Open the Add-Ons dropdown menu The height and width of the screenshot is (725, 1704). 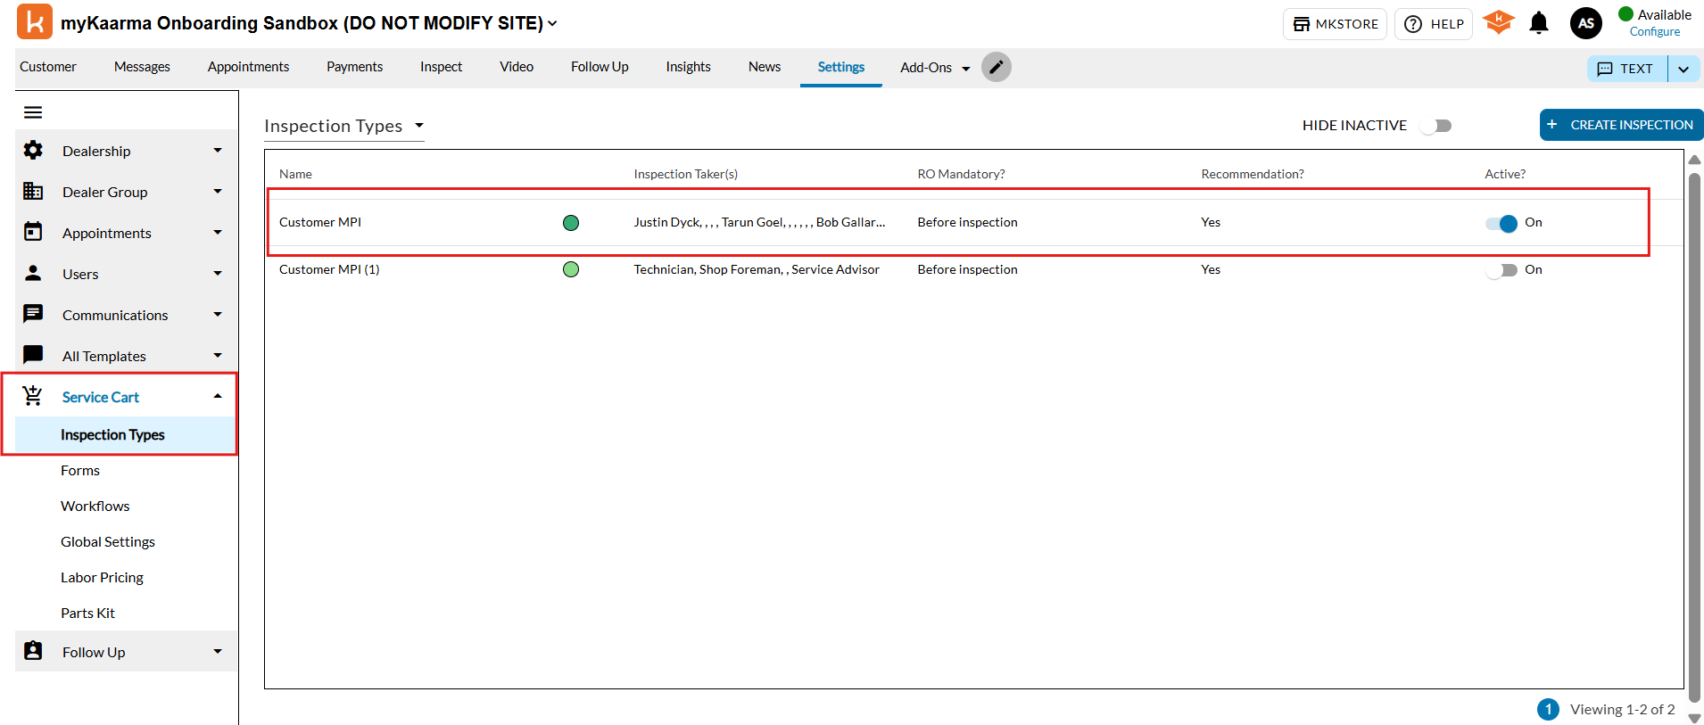[x=935, y=68]
